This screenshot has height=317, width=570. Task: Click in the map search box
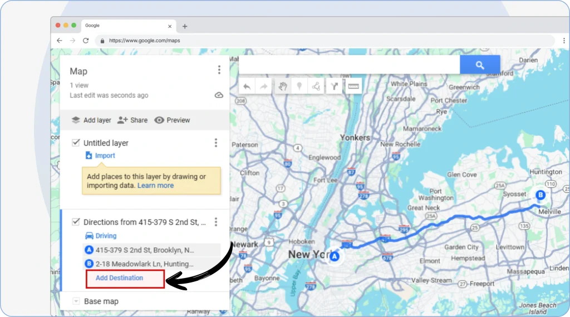[x=349, y=65]
